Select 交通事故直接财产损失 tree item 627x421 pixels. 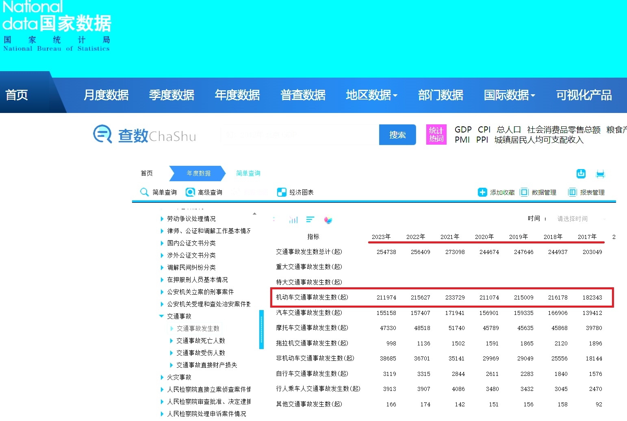(x=207, y=365)
